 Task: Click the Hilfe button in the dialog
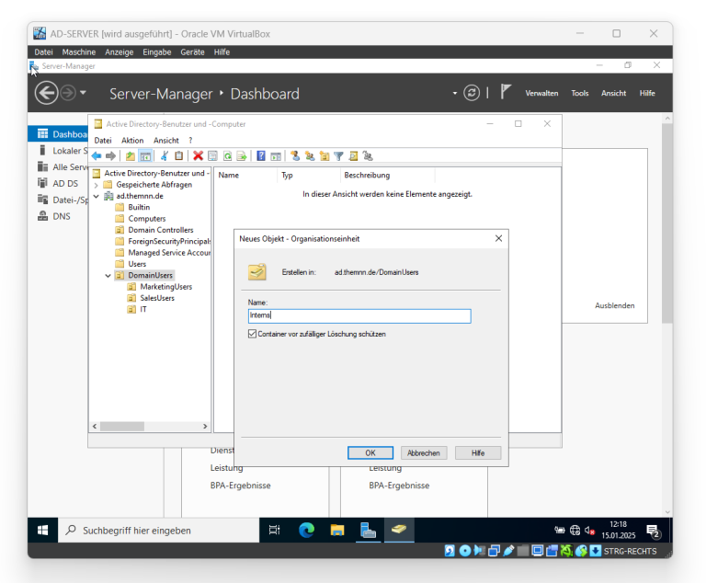478,452
